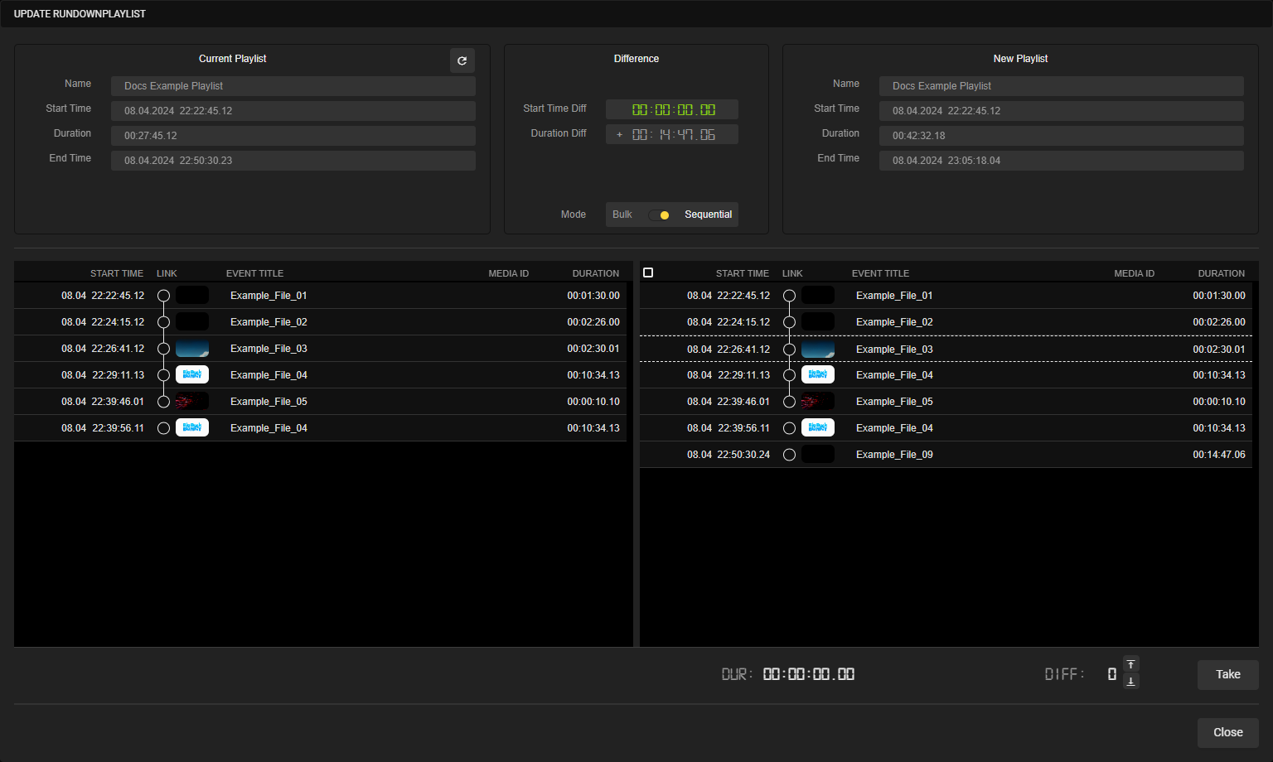
Task: Click link circle of Example_File_05 in current playlist
Action: click(163, 402)
